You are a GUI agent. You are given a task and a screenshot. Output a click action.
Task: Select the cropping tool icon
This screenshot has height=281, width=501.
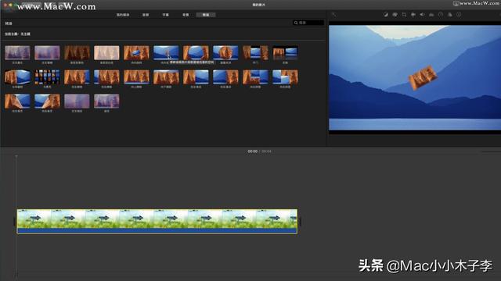[x=404, y=15]
